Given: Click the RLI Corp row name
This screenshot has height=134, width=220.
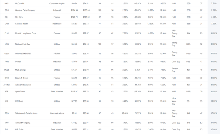Looking at the screenshot, I should coord(19,17).
